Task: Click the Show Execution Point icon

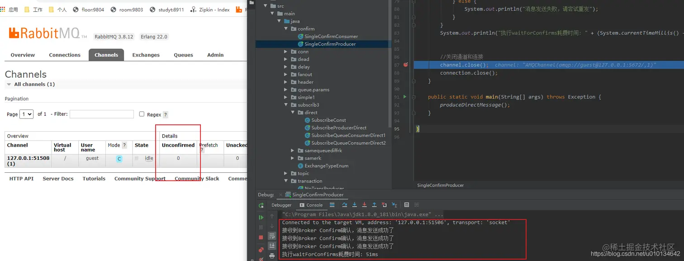Action: click(332, 205)
